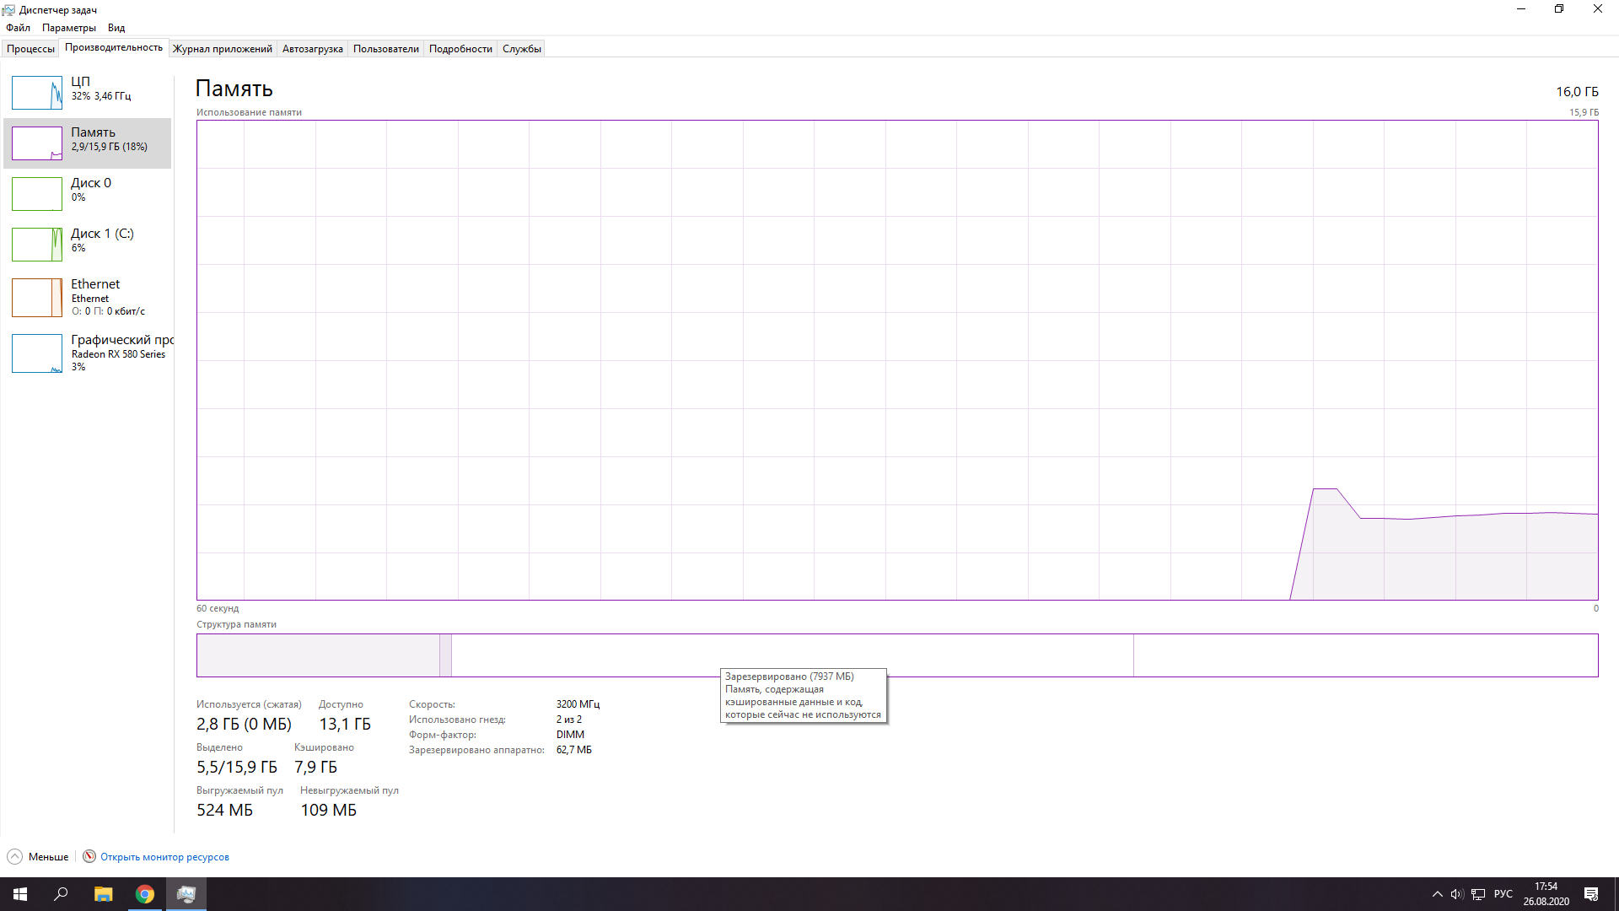Viewport: 1619px width, 911px height.
Task: Click the Автозагрузка tab
Action: pos(311,48)
